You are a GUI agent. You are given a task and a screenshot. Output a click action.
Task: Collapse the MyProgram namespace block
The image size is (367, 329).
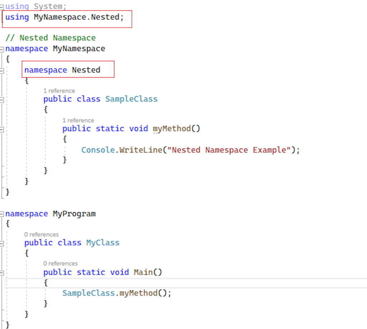2,213
